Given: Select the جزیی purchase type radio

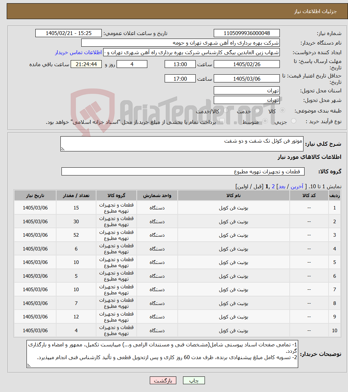Looking at the screenshot, I should click(x=294, y=121).
